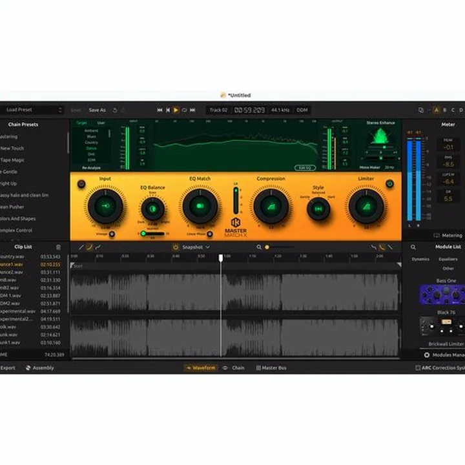Switch to the Waveform view tab

(x=200, y=368)
